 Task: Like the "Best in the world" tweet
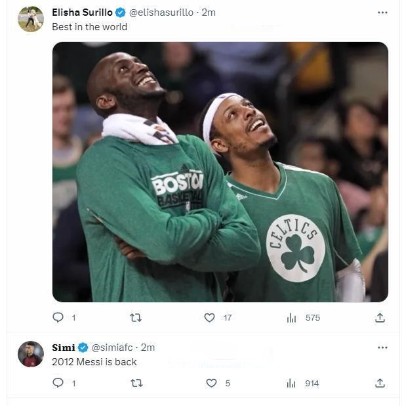point(210,317)
